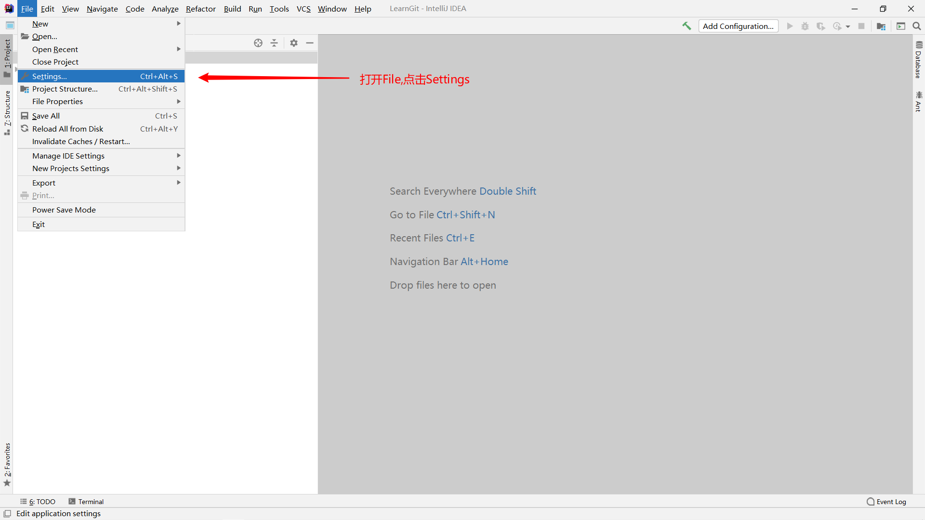Screen dimensions: 925x520
Task: Open the Analyze menu
Action: click(x=165, y=9)
